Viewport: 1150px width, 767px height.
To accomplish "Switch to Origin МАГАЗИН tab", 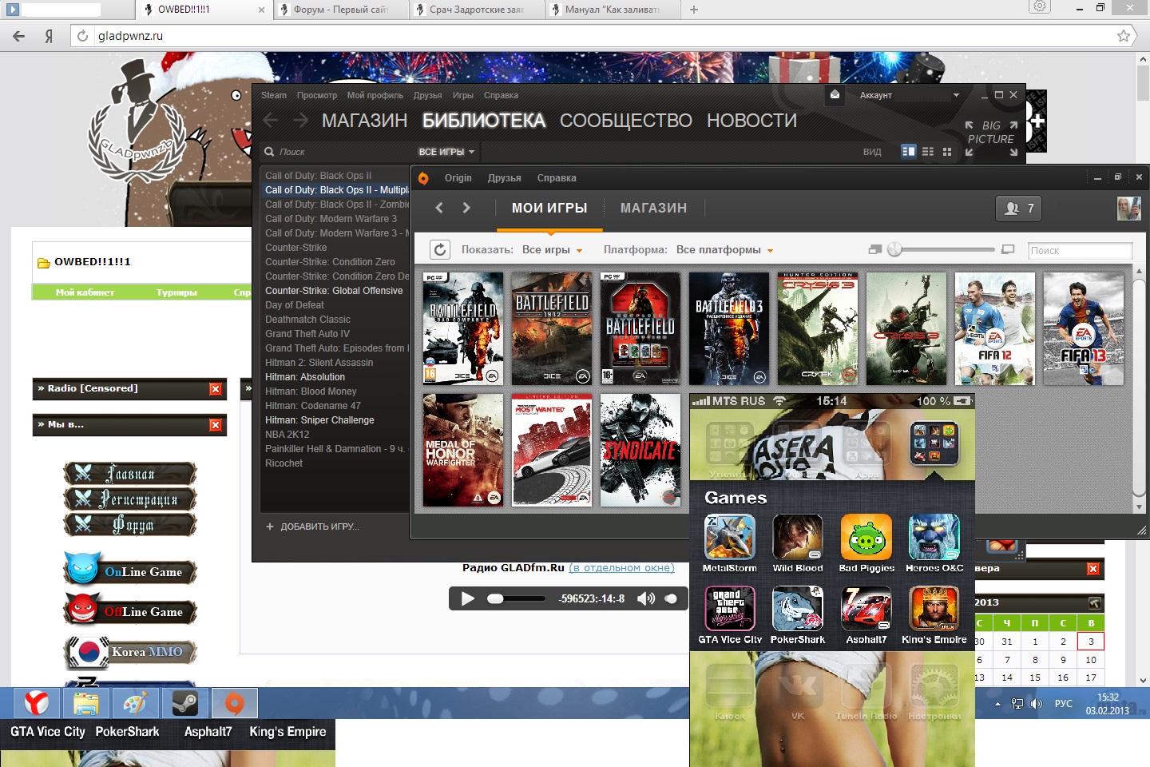I will pos(653,208).
